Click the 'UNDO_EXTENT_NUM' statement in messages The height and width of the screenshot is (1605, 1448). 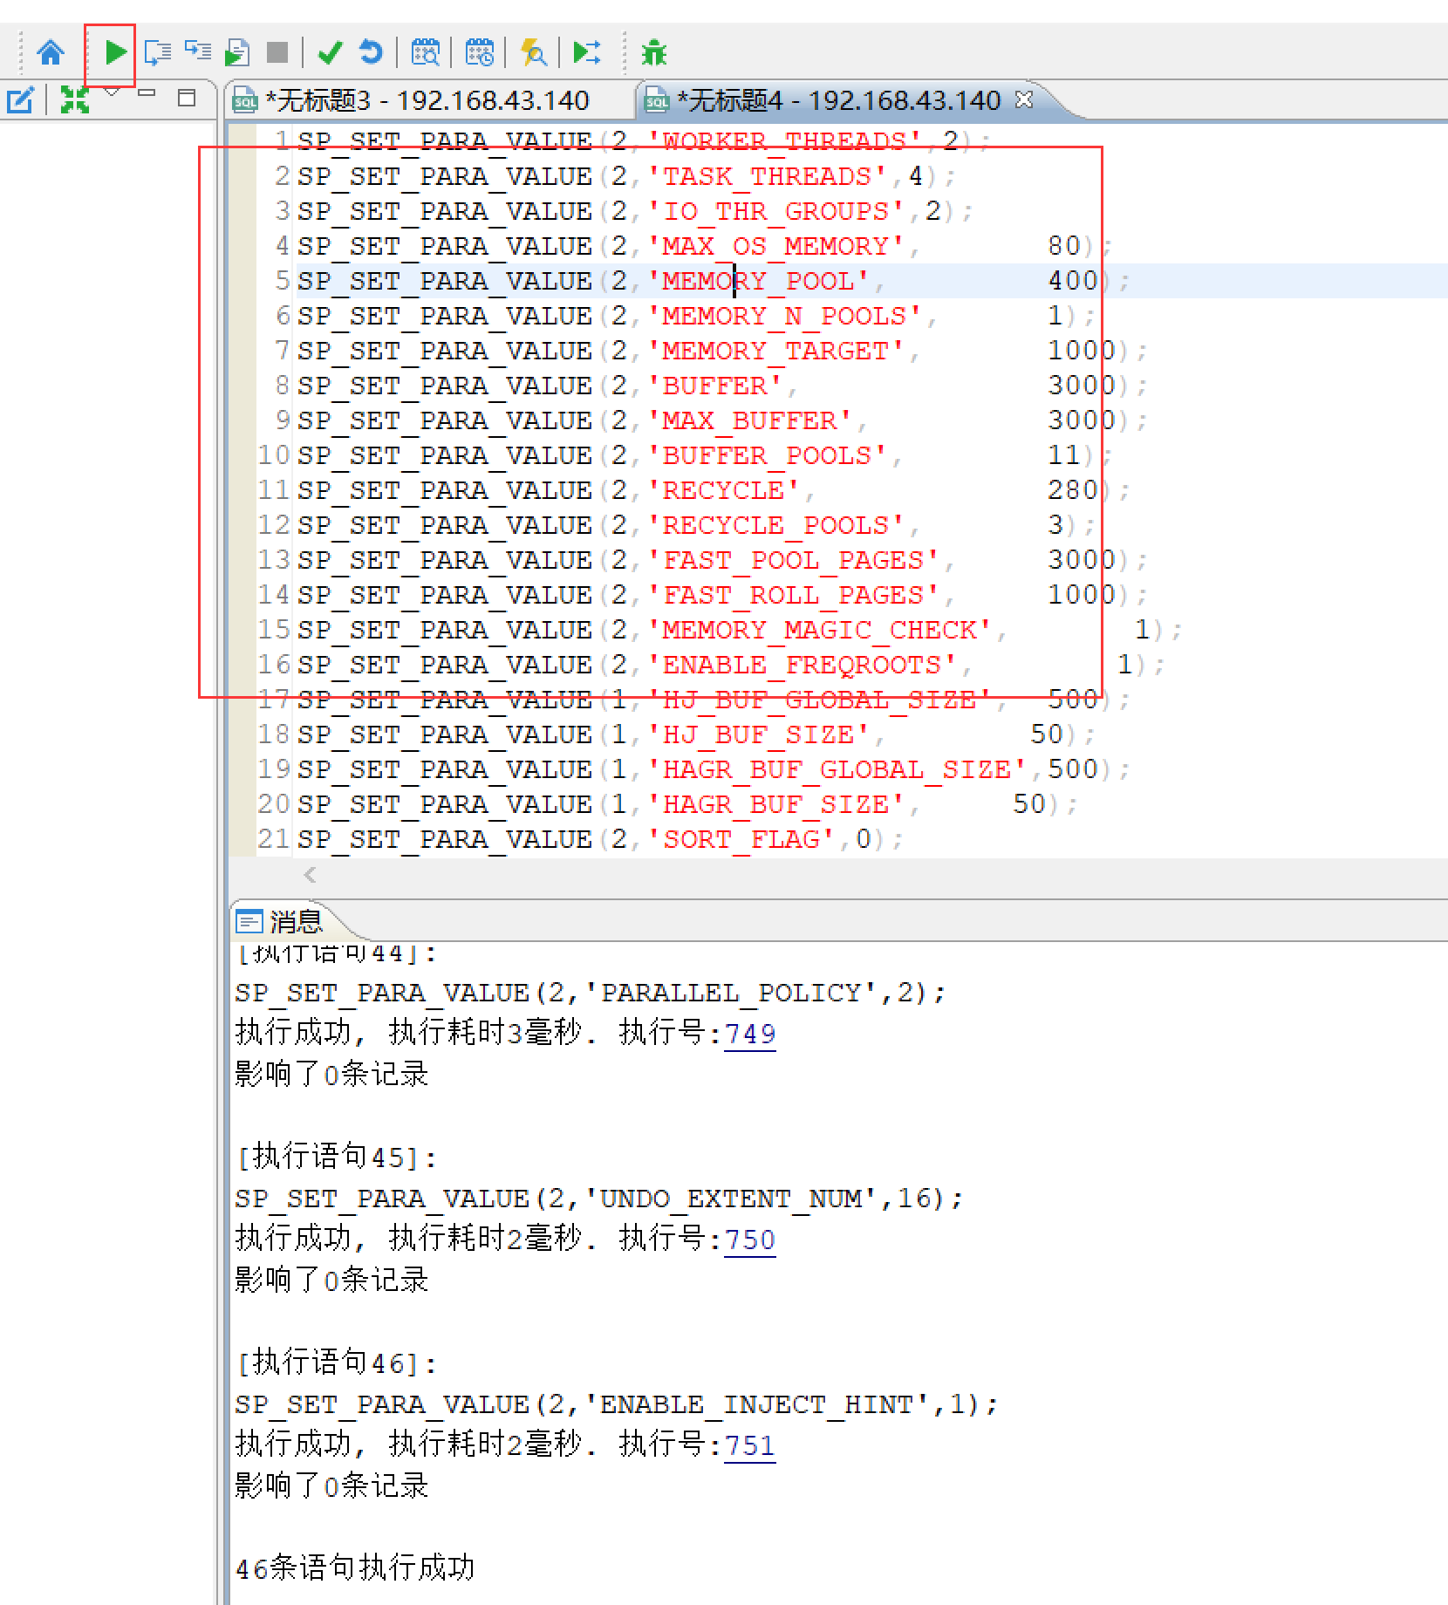click(599, 1199)
